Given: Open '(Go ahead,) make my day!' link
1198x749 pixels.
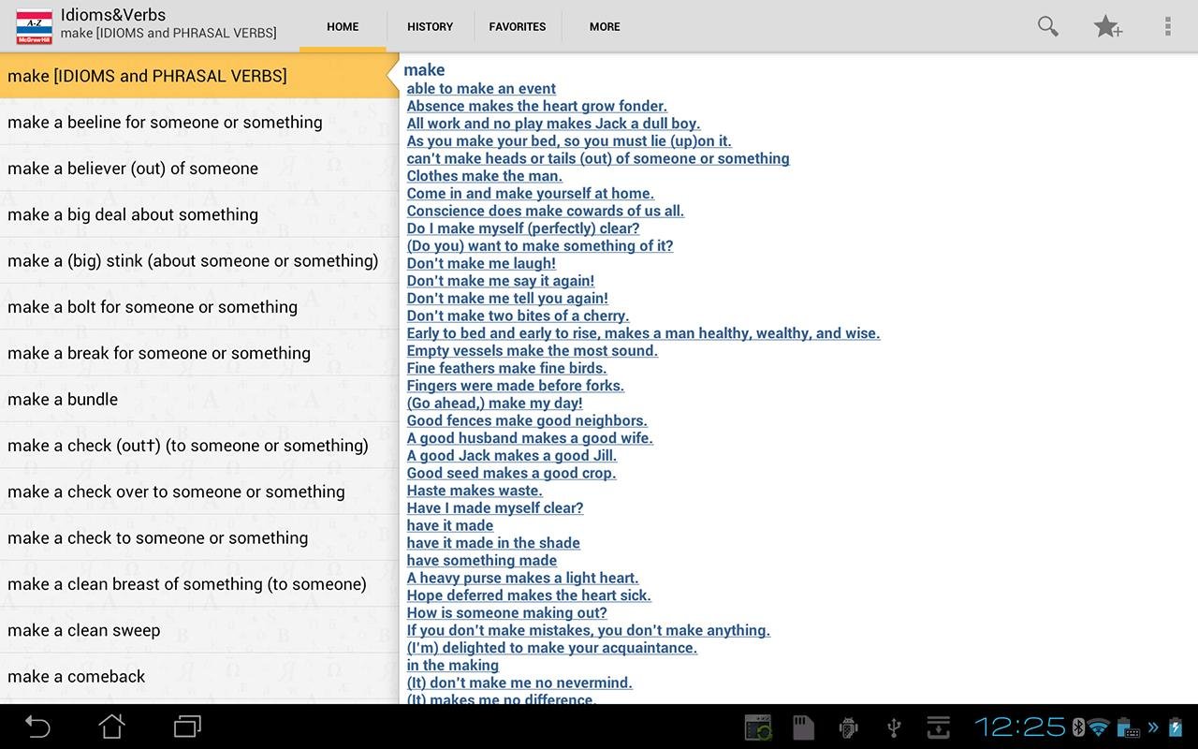Looking at the screenshot, I should click(494, 404).
